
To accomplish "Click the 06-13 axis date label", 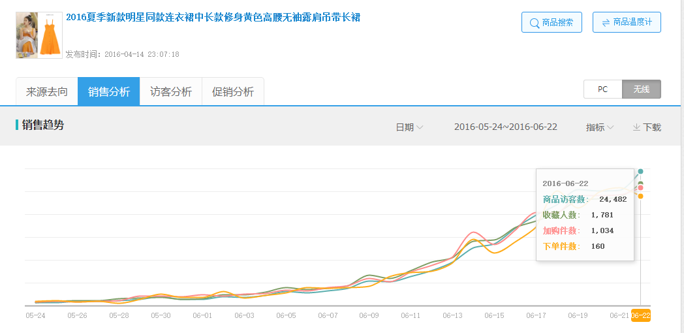I will 452,315.
